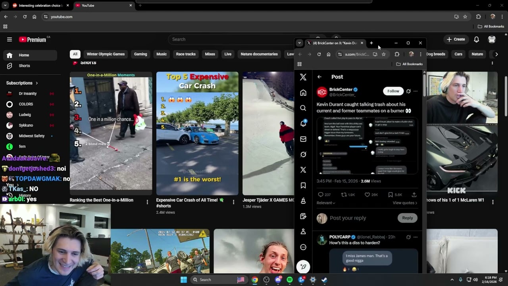Image resolution: width=508 pixels, height=286 pixels.
Task: Click the Reply button
Action: coord(408,218)
